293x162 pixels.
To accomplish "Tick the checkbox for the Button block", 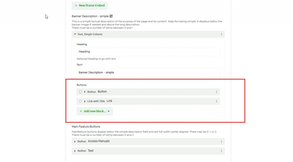I will click(x=80, y=92).
